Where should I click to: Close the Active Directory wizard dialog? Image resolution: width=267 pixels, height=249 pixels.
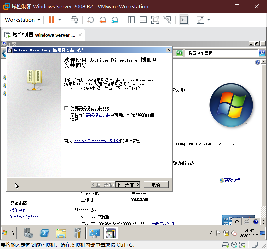[169, 50]
